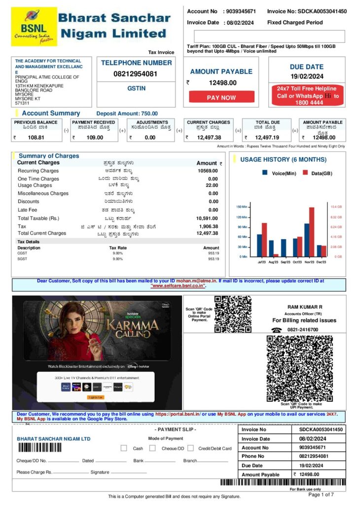Tick the Cheque/DD checkbox
Screen dimensions: 356x505
tap(152, 448)
